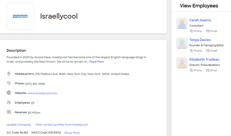
Task: Click the Update Company link
Action: click(19, 125)
